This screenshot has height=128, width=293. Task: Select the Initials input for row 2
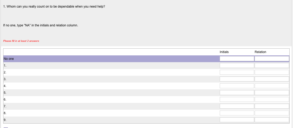237,72
